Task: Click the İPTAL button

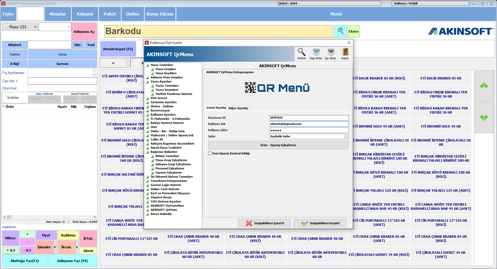Action: (88, 238)
